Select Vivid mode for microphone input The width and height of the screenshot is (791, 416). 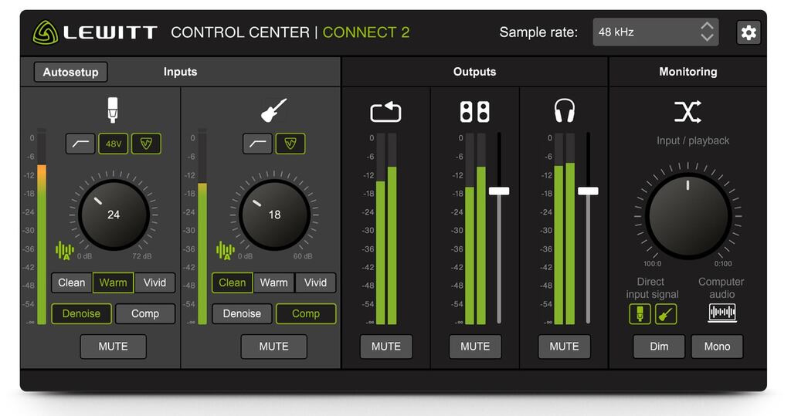(x=154, y=283)
